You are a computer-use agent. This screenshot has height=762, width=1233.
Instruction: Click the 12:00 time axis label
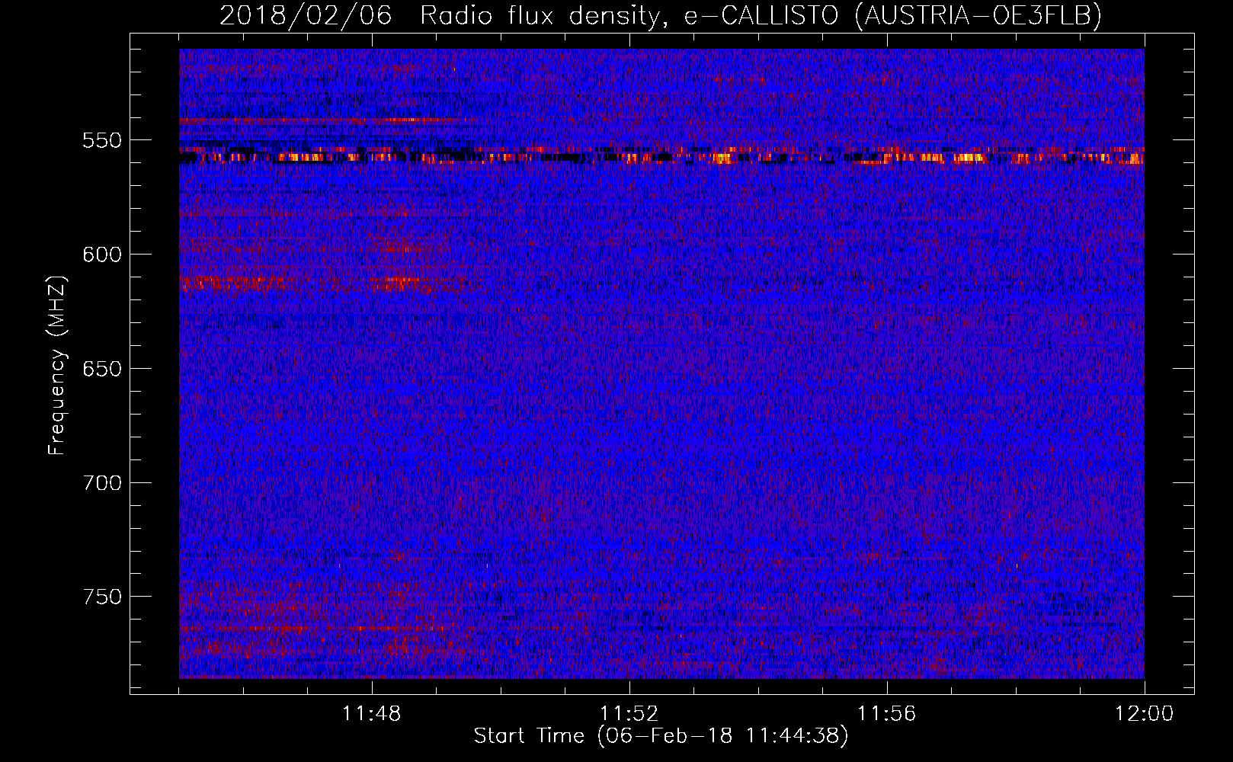coord(1144,714)
